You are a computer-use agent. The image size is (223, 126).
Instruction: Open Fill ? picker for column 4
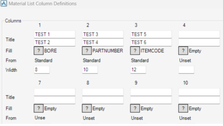point(183,51)
